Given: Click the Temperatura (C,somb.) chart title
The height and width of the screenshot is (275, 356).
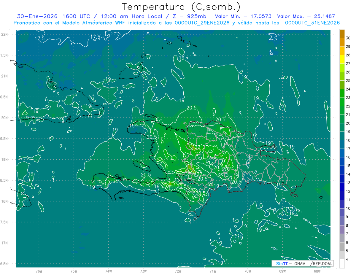Looking at the screenshot, I should point(181,7).
